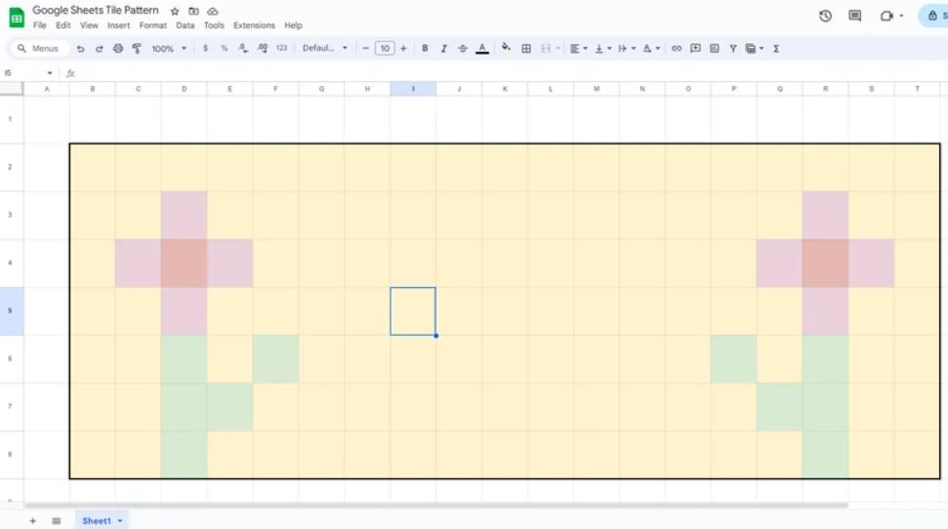Viewport: 948px width, 529px height.
Task: Select column D header
Action: pos(184,89)
